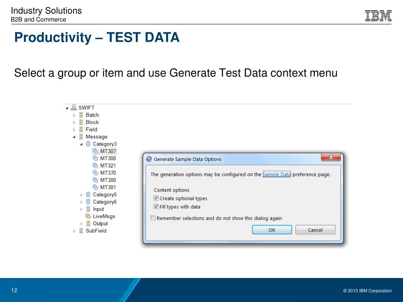This screenshot has width=403, height=302.
Task: Click the SubField group icon
Action: (x=81, y=230)
